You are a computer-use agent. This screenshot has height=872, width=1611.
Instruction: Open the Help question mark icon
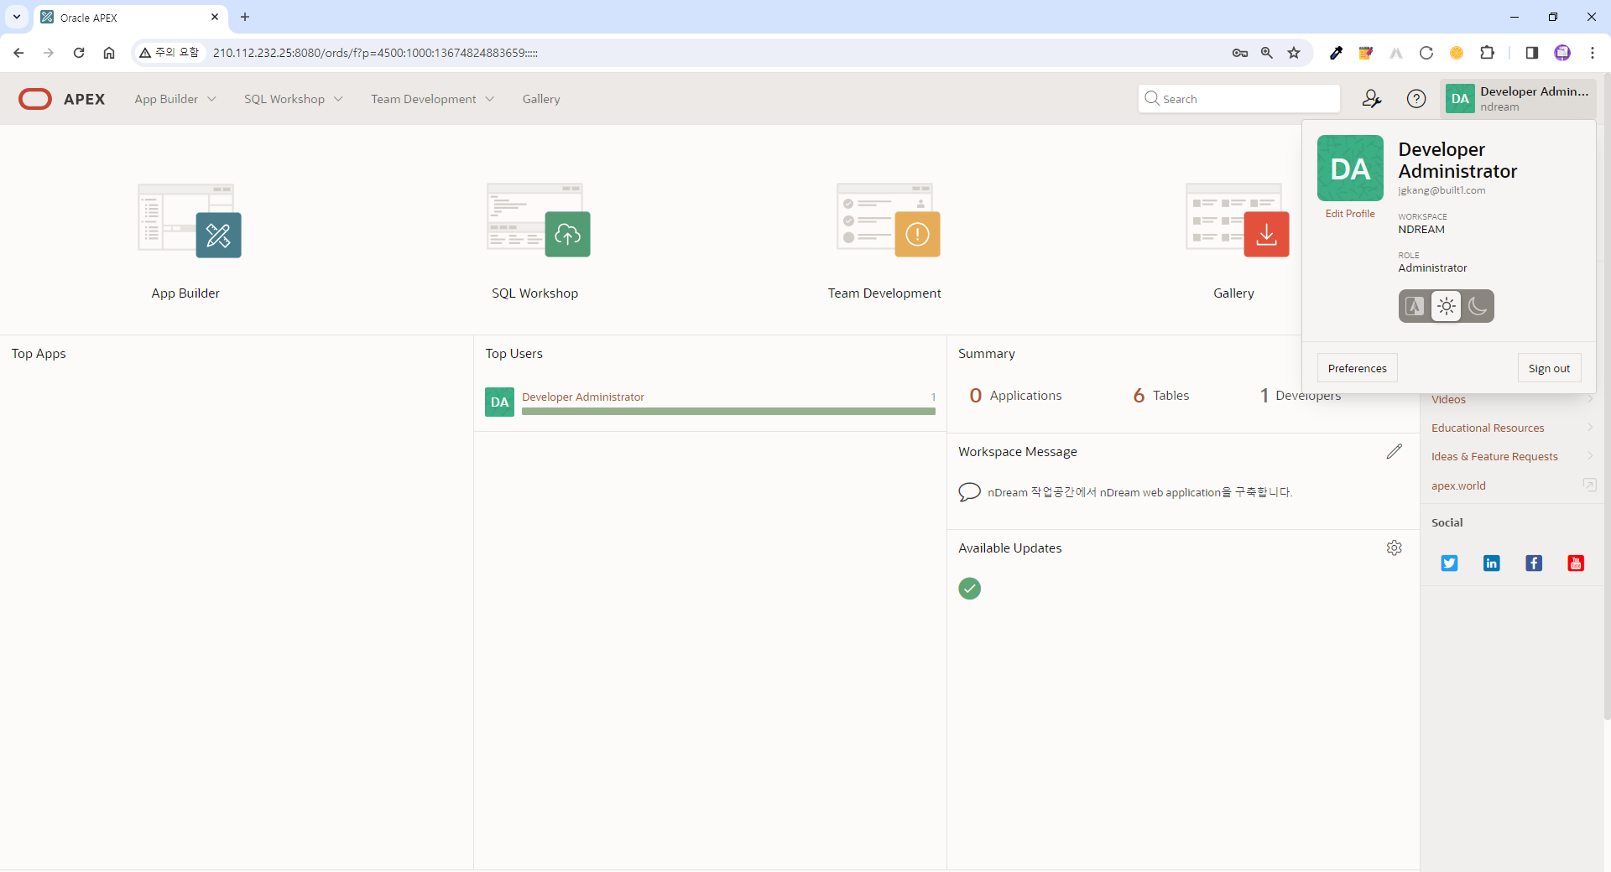[1416, 99]
